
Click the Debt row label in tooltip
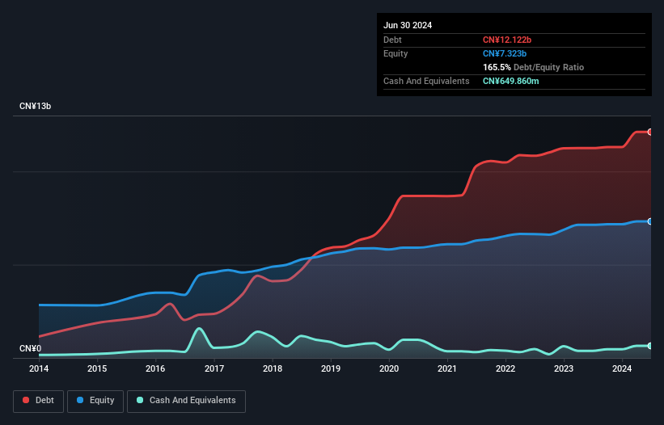click(x=392, y=40)
